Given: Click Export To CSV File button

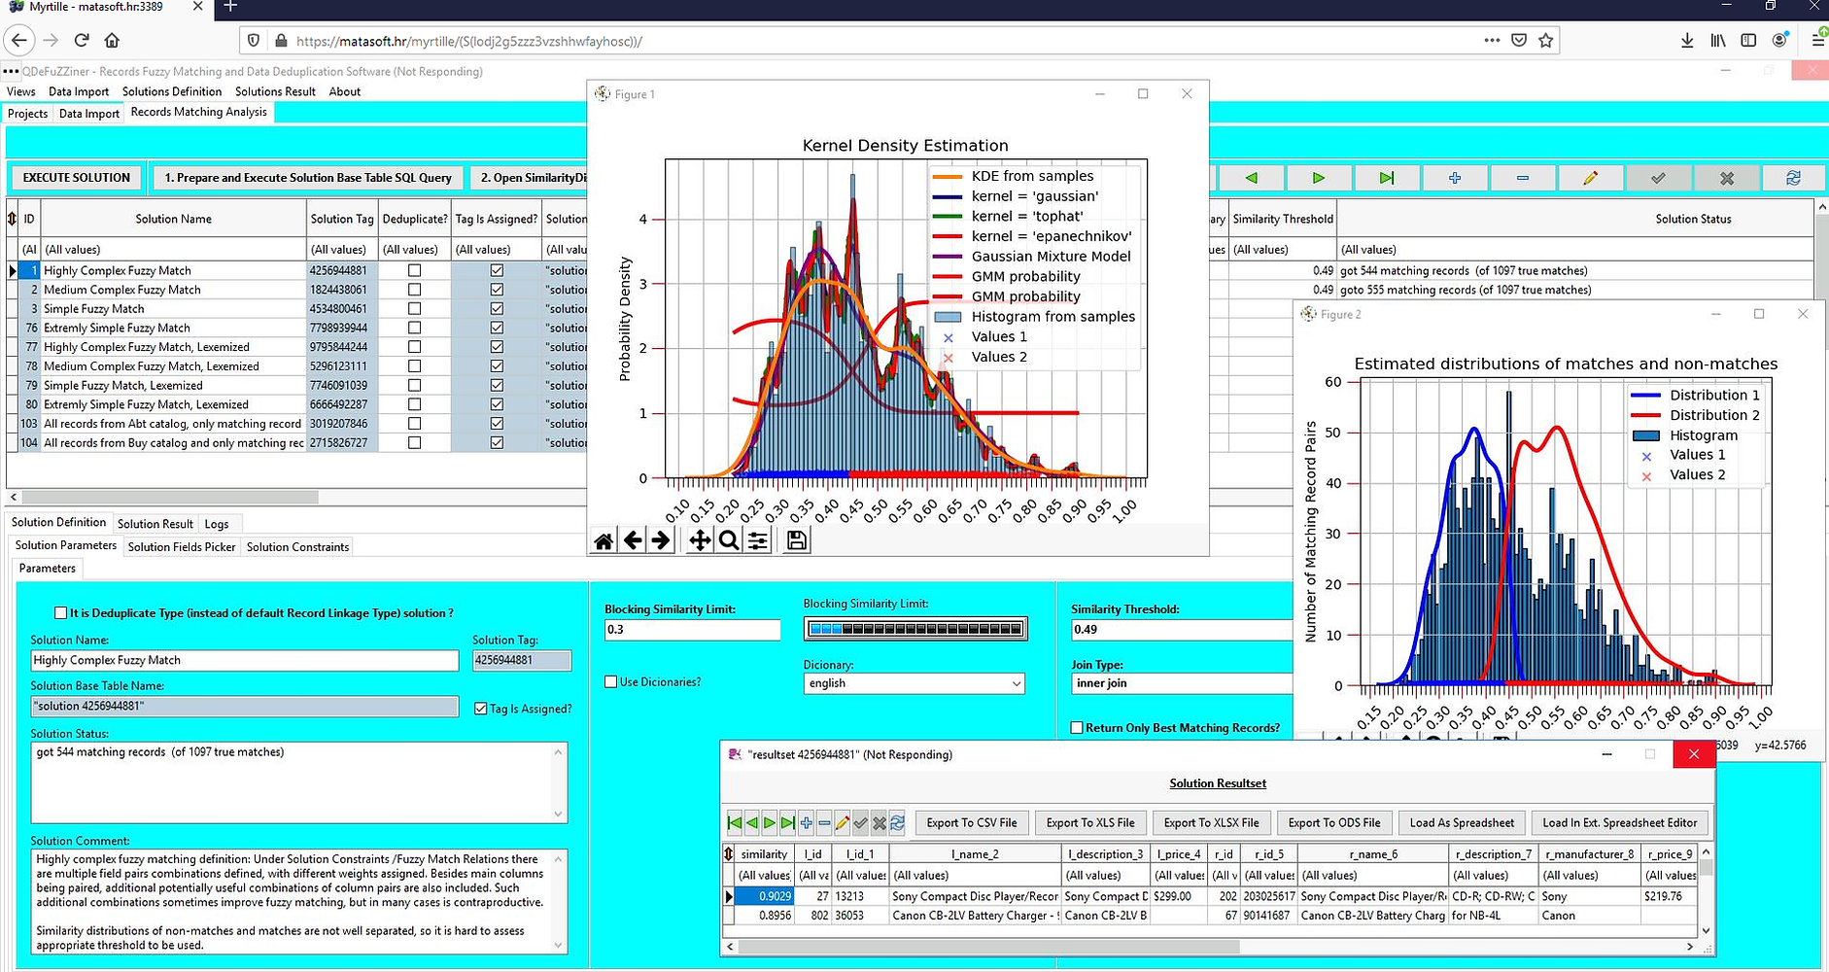Looking at the screenshot, I should coord(971,823).
